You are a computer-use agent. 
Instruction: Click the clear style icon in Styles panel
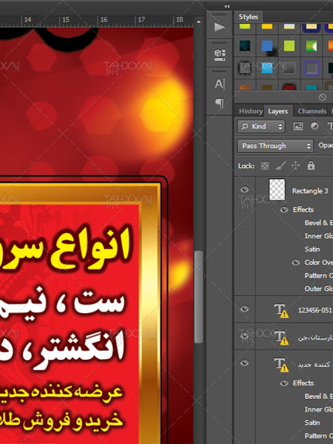(322, 98)
